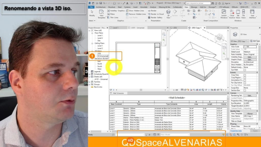The height and width of the screenshot is (147, 261).
Task: Disable the Far Clip Active checkbox
Action: (x=245, y=83)
